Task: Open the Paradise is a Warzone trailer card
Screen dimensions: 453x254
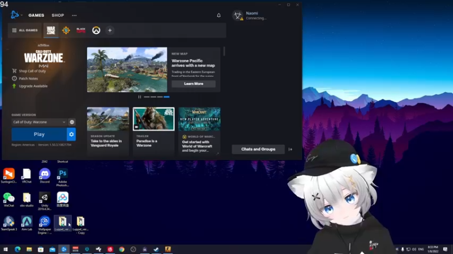Action: (153, 132)
